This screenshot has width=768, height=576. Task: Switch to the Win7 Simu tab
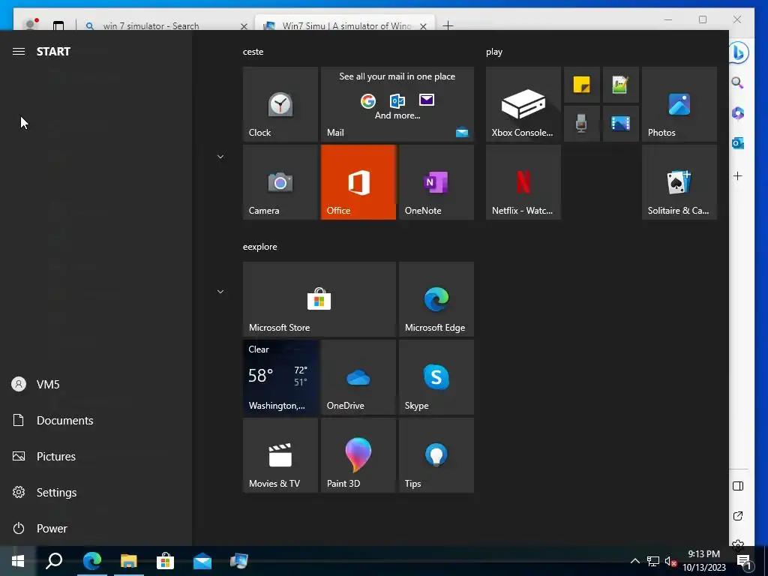(x=346, y=26)
